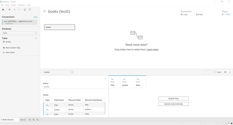Select New Custom SQL in the Table list

(13, 48)
